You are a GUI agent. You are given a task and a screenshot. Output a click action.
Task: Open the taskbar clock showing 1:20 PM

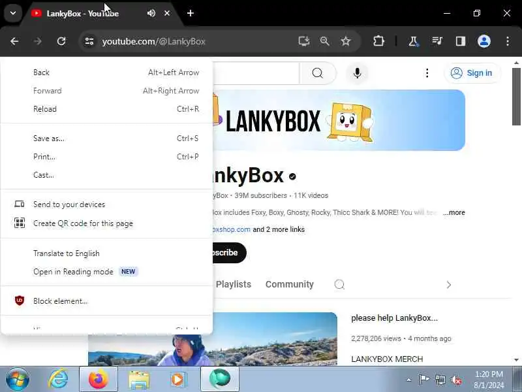click(x=489, y=380)
